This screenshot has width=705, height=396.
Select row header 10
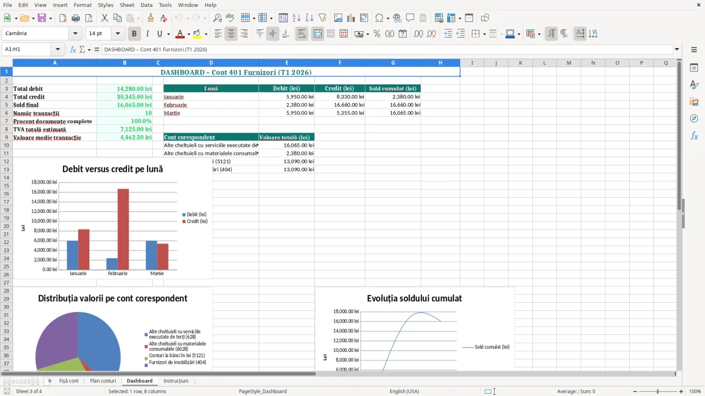point(6,145)
